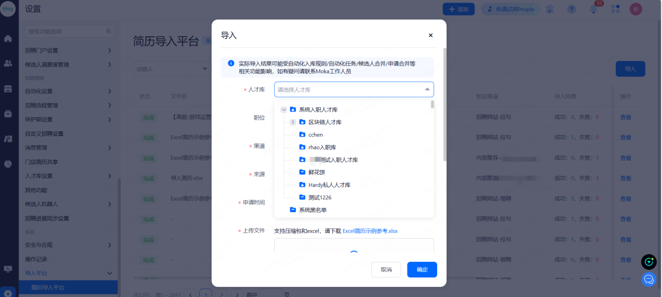The height and width of the screenshot is (297, 662).
Task: Select cchen in the talent pool tree
Action: click(315, 135)
